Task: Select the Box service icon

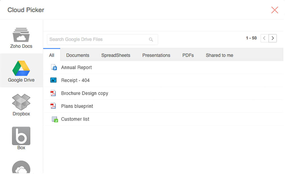Action: [21, 136]
